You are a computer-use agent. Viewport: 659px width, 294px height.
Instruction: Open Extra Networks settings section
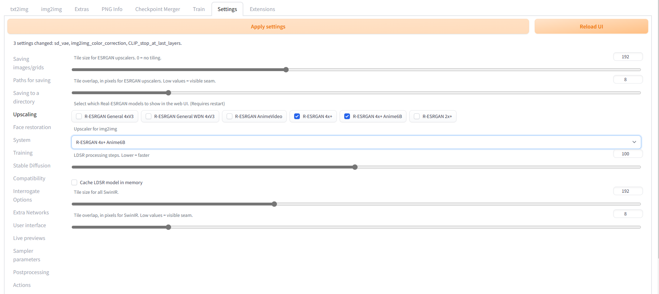31,213
